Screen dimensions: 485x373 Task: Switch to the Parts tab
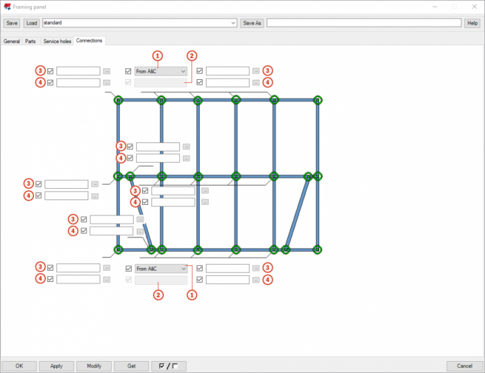pyautogui.click(x=31, y=41)
